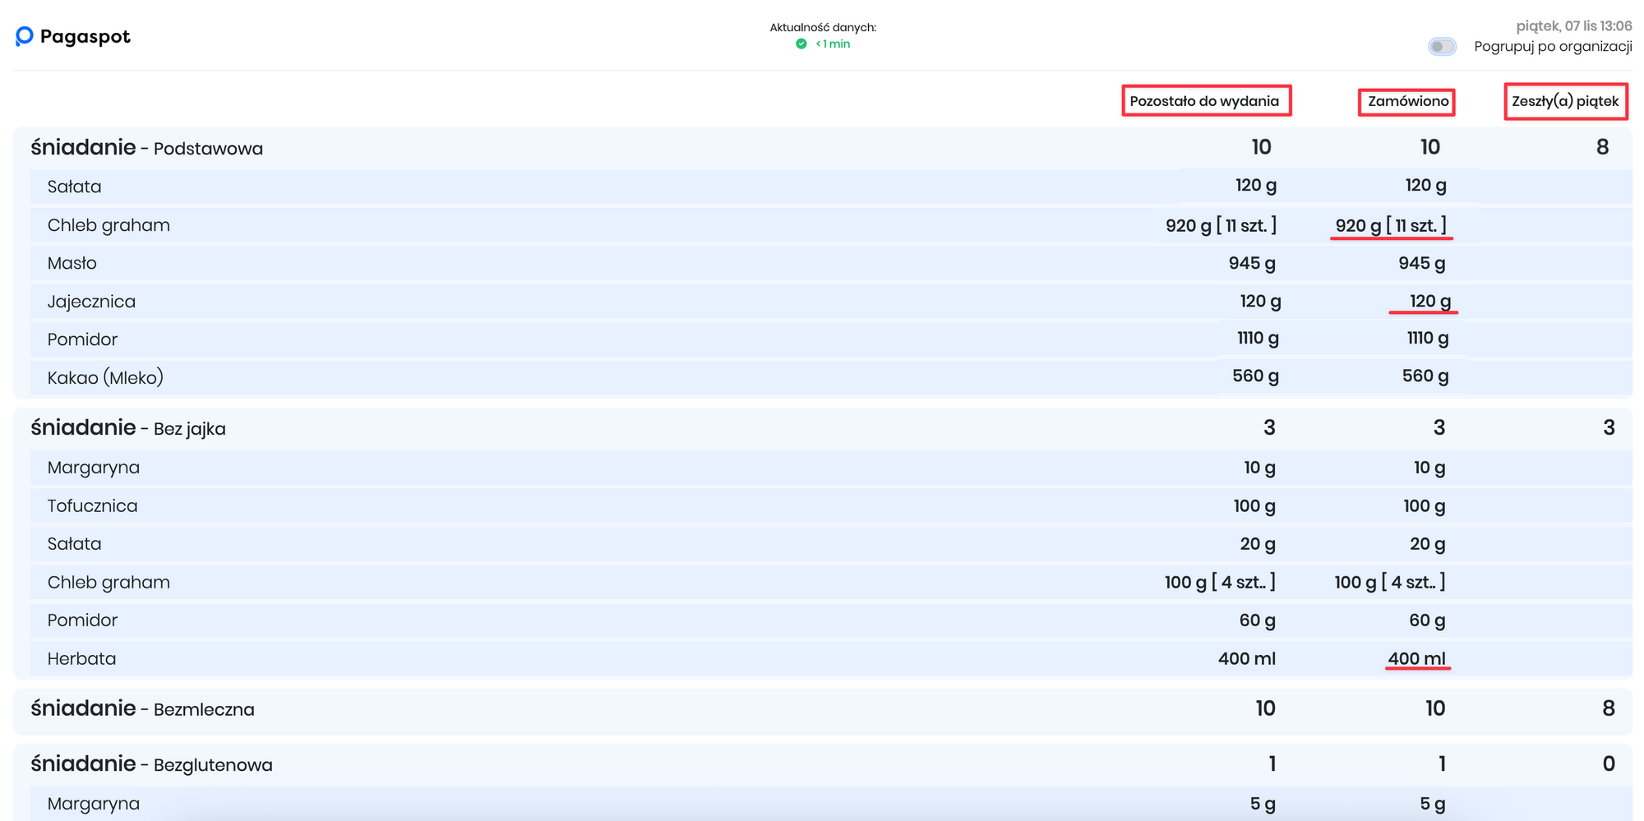The height and width of the screenshot is (821, 1644).
Task: Click the underlined 920 g ordered Chleb graham value
Action: tap(1391, 225)
